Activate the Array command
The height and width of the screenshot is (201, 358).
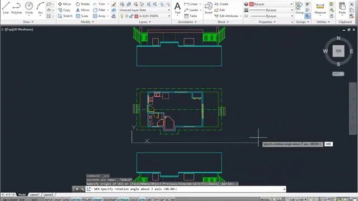click(100, 16)
